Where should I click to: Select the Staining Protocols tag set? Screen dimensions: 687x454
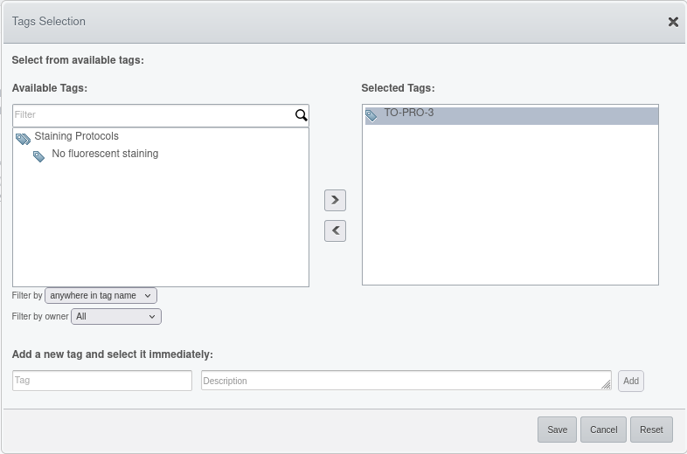point(76,136)
